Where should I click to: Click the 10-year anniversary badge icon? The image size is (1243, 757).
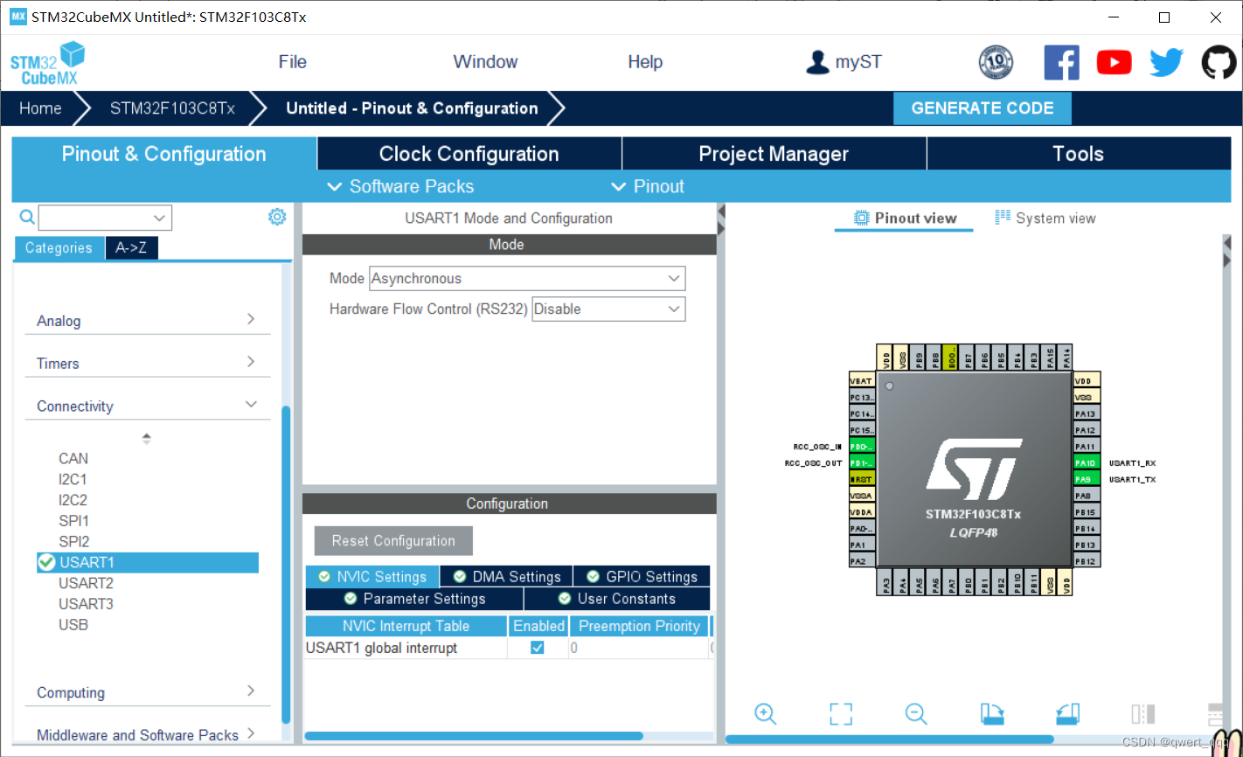(996, 62)
